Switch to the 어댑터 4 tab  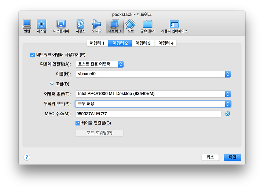pos(166,43)
